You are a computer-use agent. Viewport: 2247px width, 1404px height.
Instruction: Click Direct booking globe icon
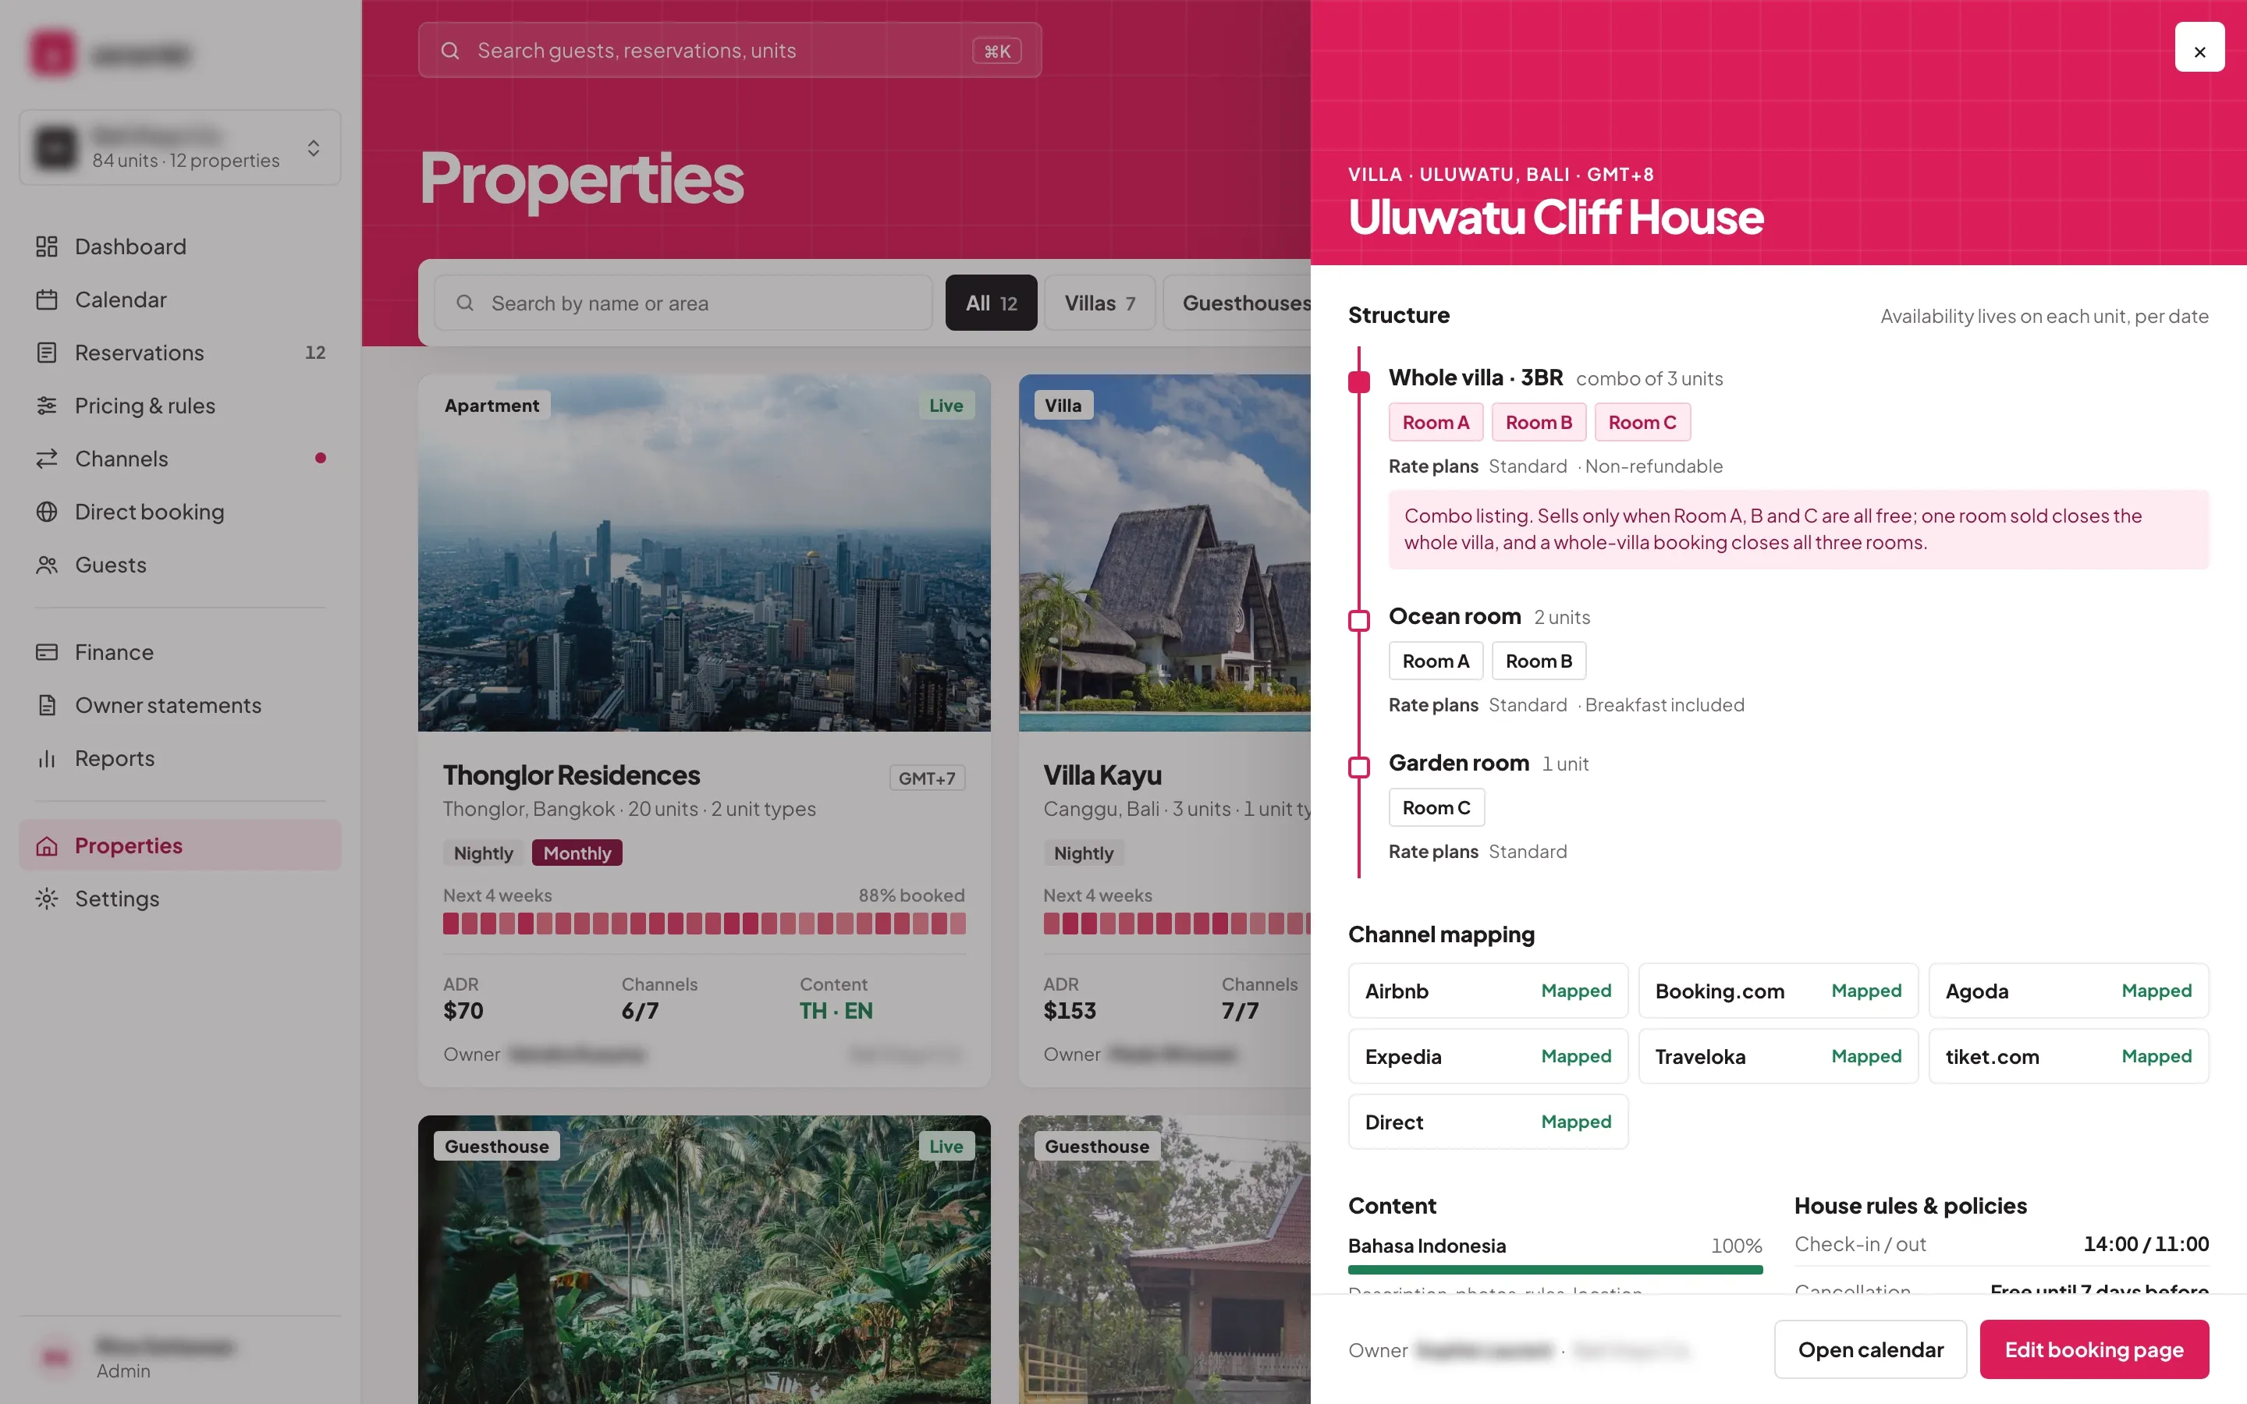pos(47,511)
